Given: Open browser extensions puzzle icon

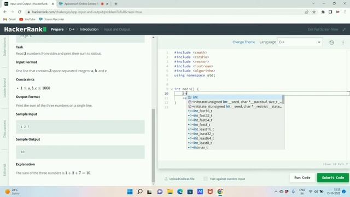Looking at the screenshot, I should tap(323, 12).
